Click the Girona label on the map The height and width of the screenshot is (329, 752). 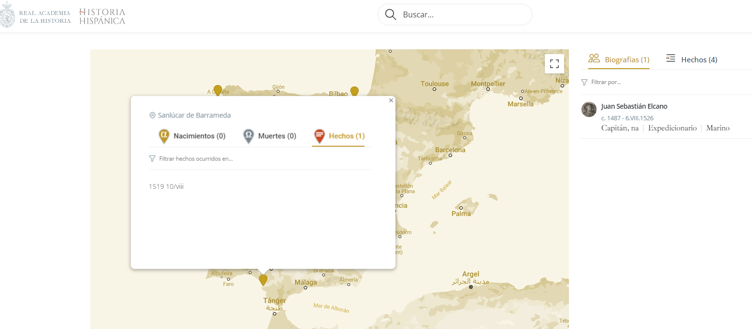coord(465,133)
